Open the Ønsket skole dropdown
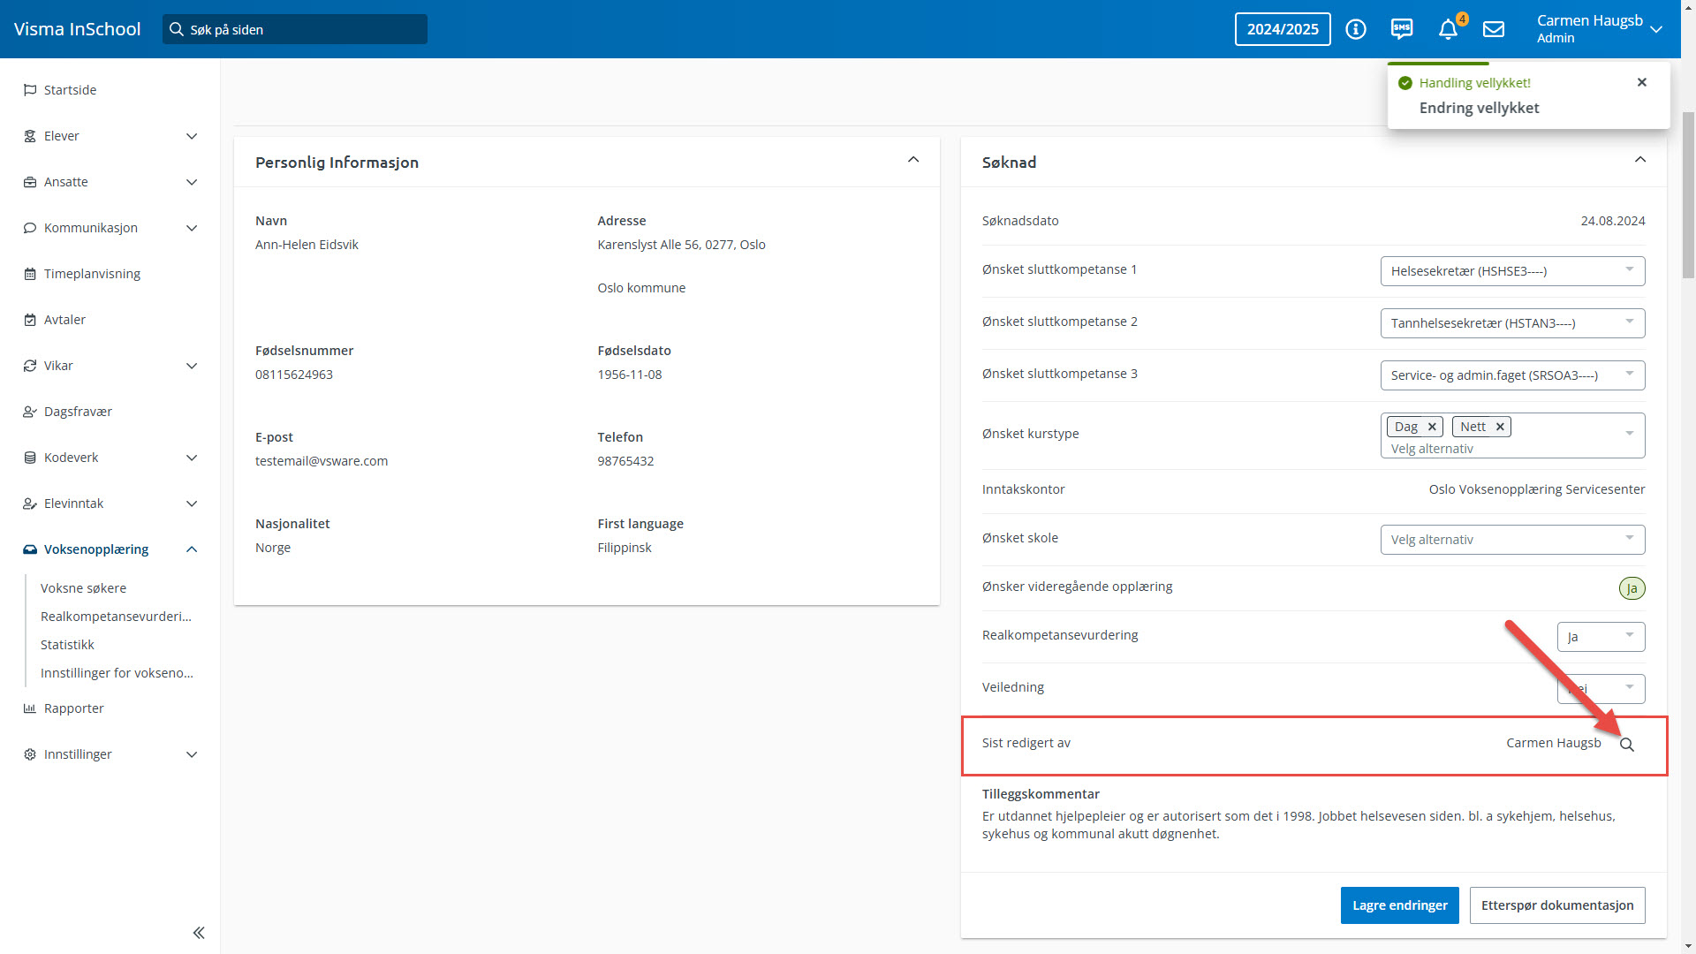The width and height of the screenshot is (1696, 954). pyautogui.click(x=1512, y=540)
